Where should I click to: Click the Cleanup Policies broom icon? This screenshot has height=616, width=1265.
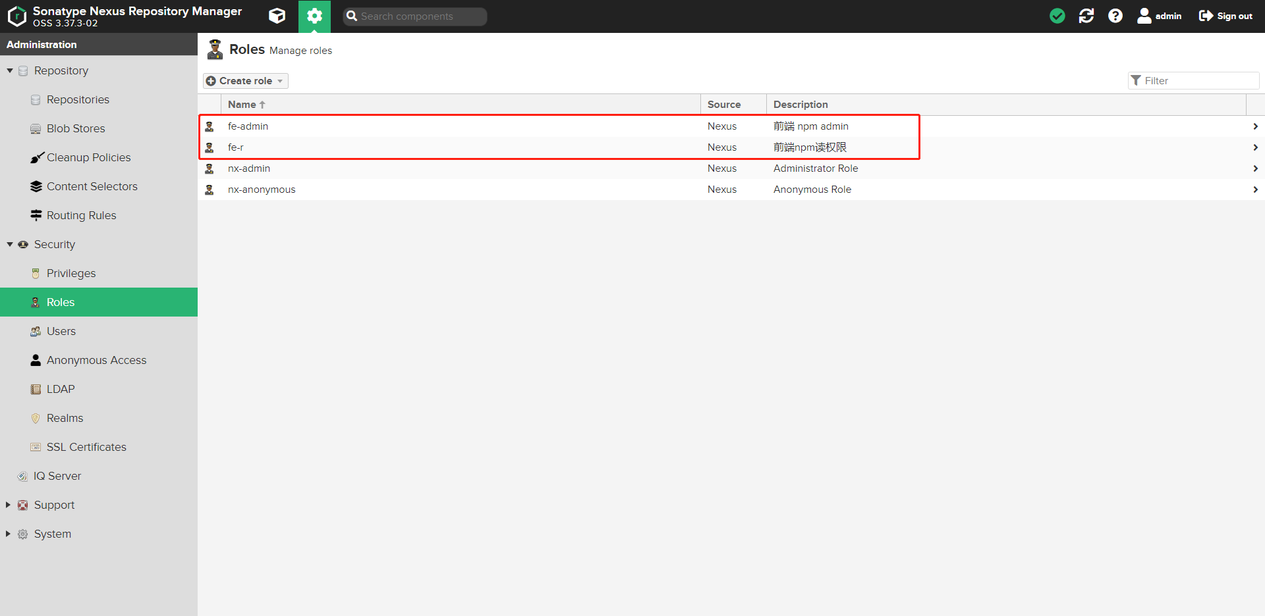point(36,158)
